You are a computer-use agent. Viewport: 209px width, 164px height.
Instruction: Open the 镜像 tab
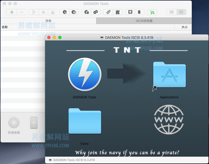tap(48, 21)
